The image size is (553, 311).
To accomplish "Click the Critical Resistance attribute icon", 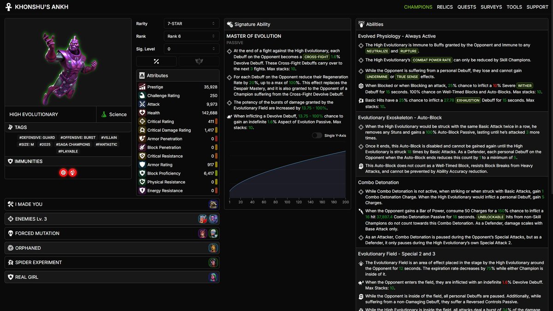I will tap(142, 156).
